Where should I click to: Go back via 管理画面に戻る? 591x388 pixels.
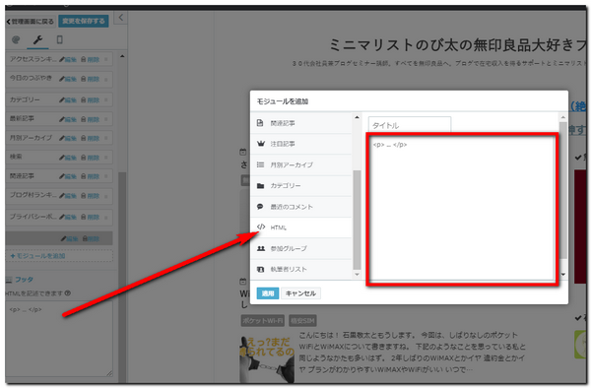pos(30,22)
